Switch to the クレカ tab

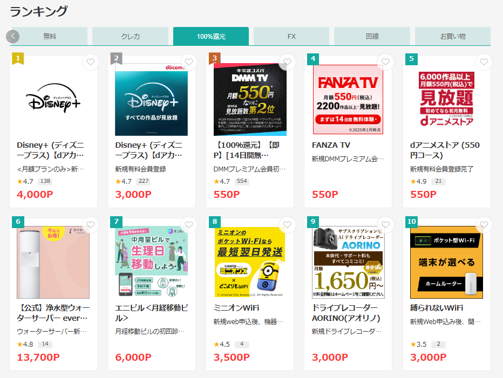click(130, 36)
